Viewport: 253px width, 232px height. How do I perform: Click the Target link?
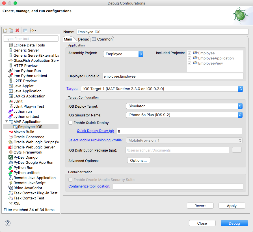click(72, 89)
